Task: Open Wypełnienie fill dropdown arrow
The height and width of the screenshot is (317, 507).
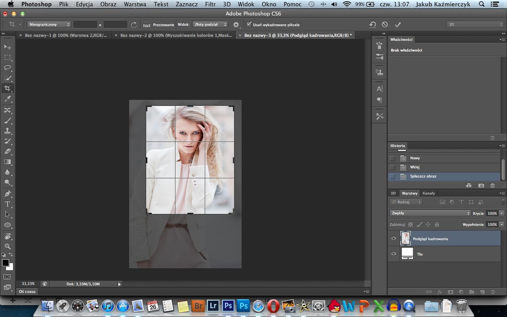Action: [502, 224]
